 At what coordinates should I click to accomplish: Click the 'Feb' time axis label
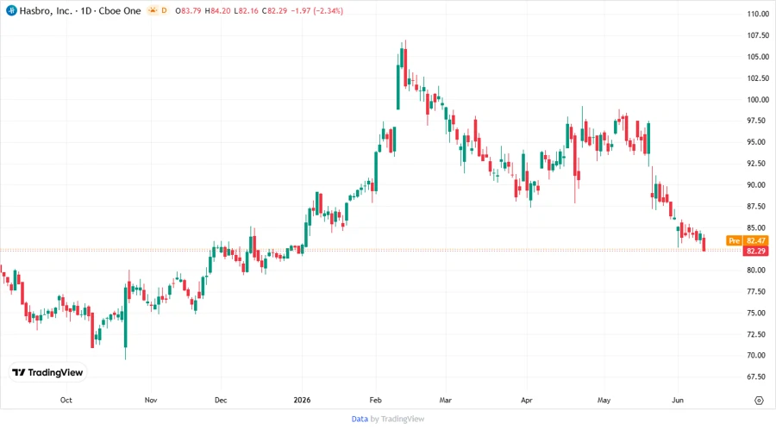click(x=376, y=400)
